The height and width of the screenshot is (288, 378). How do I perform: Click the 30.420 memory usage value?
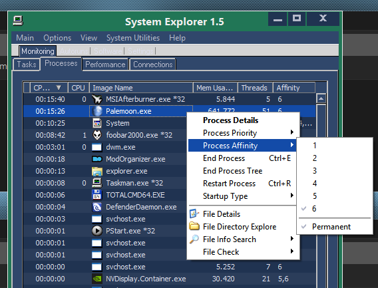tap(223, 279)
